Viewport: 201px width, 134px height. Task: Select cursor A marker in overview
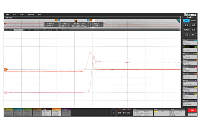(x=59, y=20)
